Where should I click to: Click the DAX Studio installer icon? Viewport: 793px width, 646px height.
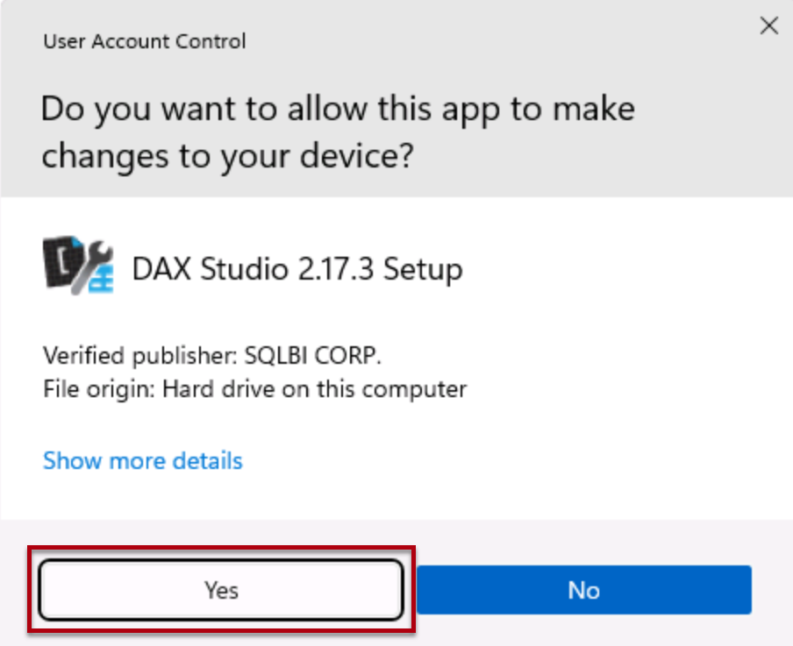(x=78, y=265)
